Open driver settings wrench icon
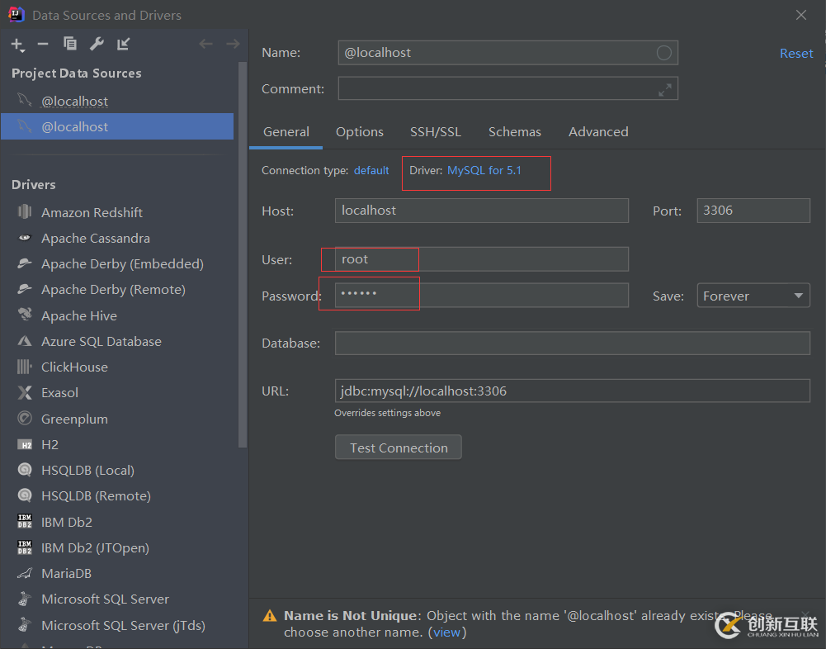This screenshot has width=826, height=649. 97,44
